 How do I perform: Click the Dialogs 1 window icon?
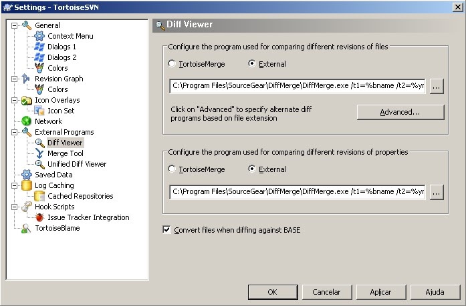tap(39, 47)
